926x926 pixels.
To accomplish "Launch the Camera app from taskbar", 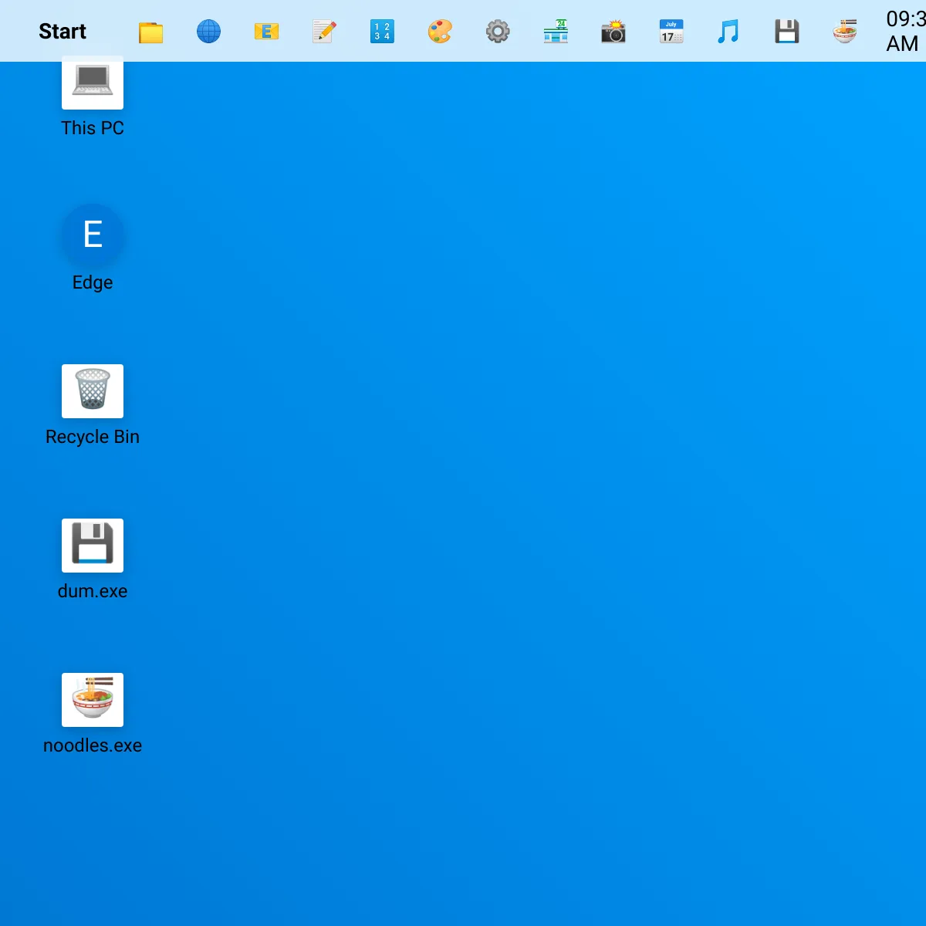I will (x=613, y=31).
